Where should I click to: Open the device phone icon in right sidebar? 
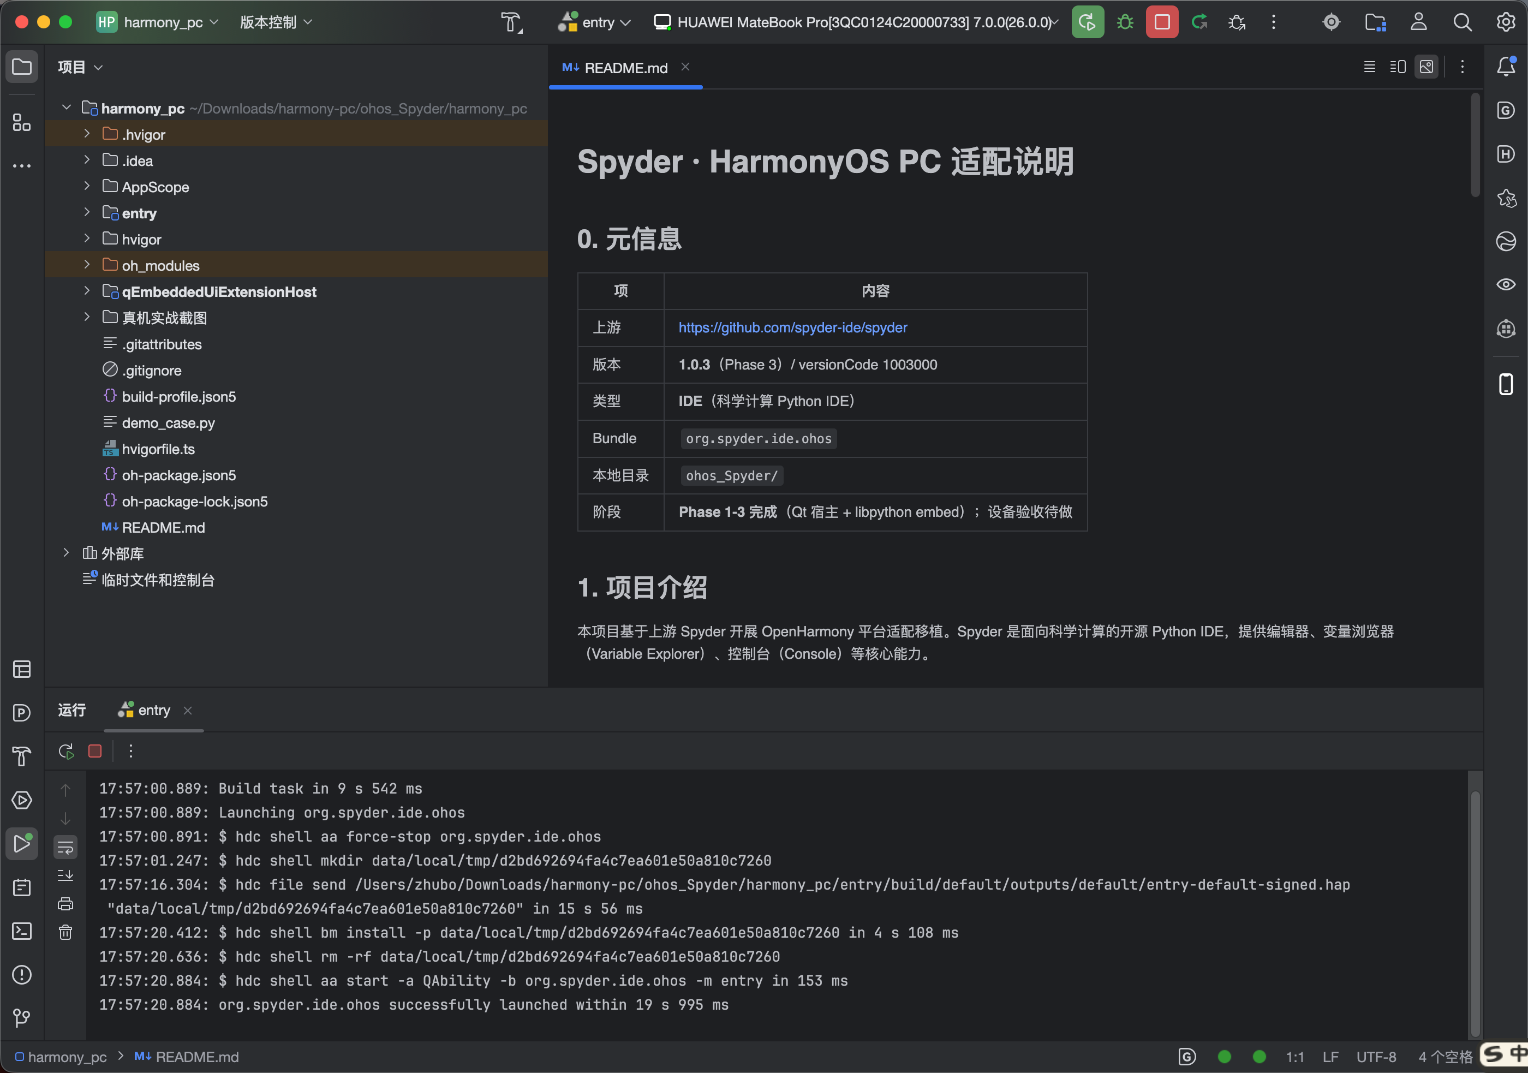(x=1506, y=384)
